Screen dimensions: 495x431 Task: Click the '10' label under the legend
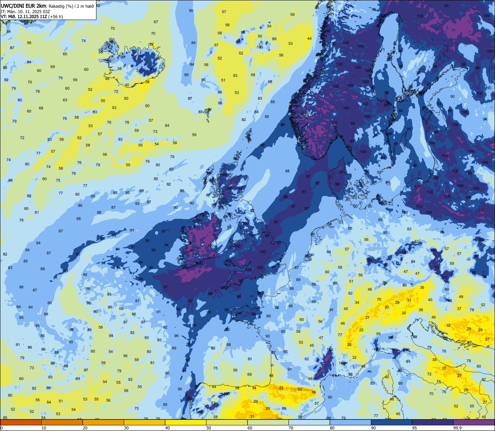coord(44,428)
